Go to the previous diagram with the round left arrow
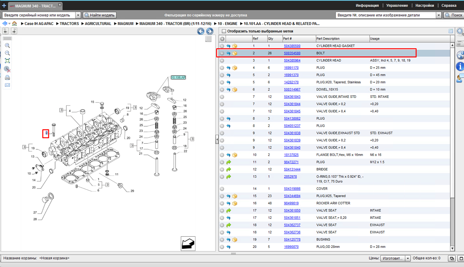This screenshot has width=464, height=267. (x=201, y=31)
